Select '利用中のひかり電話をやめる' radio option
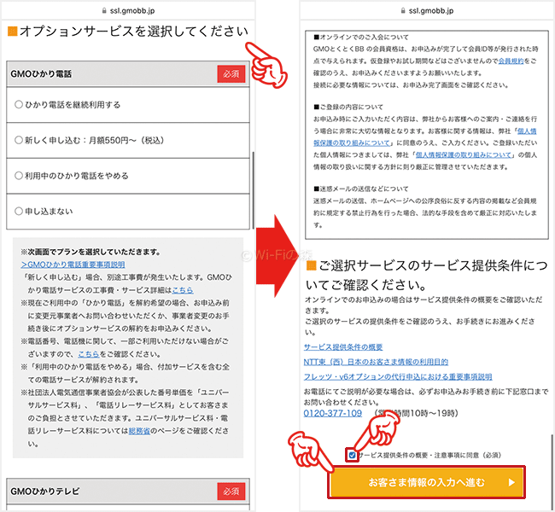This screenshot has height=512, width=555. click(x=19, y=176)
